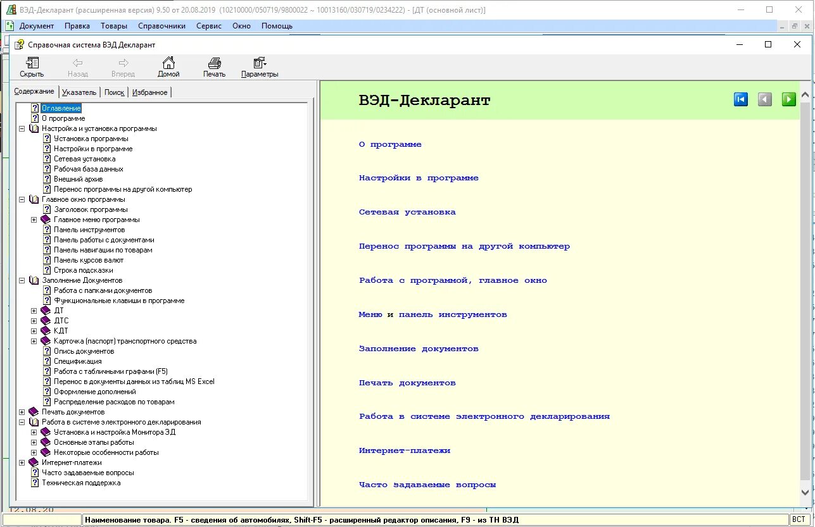Expand the ДТ tree node
This screenshot has width=815, height=527.
[x=34, y=311]
